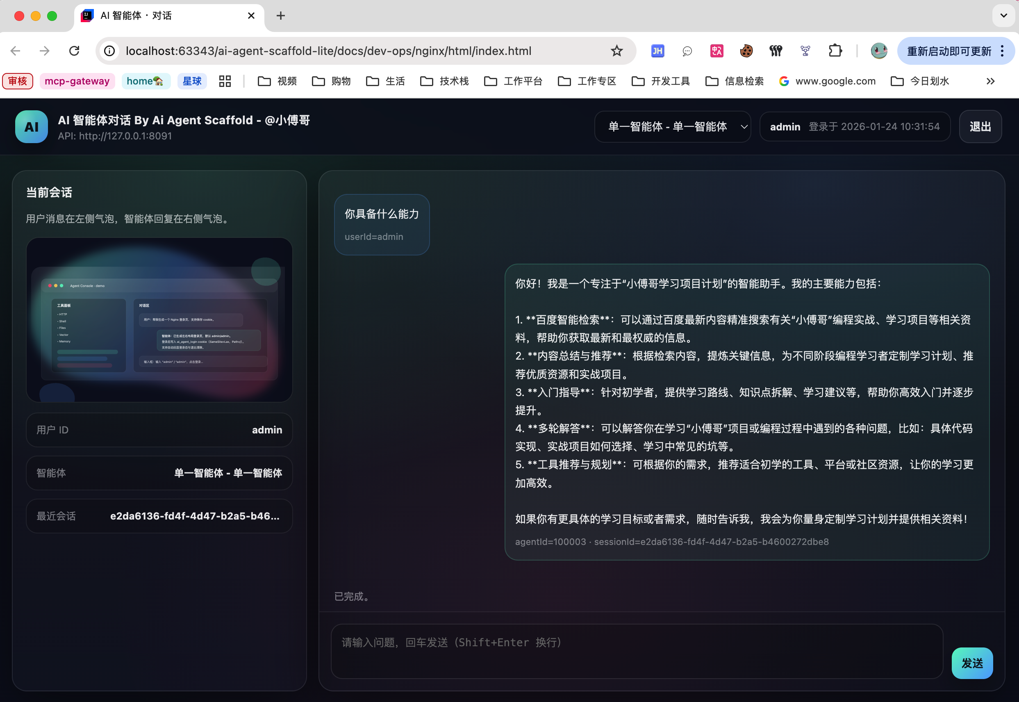Click the translate extension icon
Viewport: 1019px width, 702px height.
click(716, 51)
